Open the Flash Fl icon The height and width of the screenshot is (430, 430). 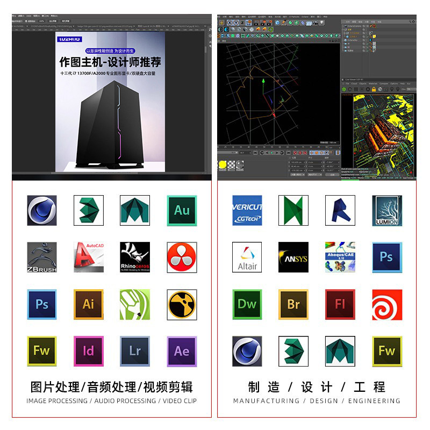click(x=340, y=304)
